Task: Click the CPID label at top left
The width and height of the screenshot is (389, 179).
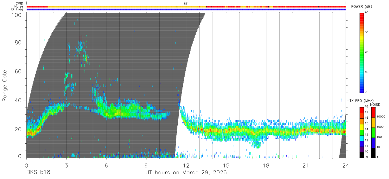Action: (x=19, y=3)
